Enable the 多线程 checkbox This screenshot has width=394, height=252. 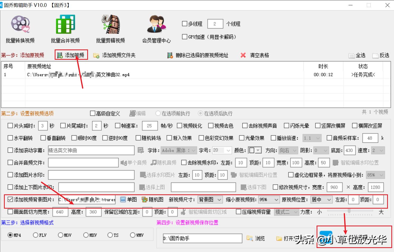coord(184,24)
